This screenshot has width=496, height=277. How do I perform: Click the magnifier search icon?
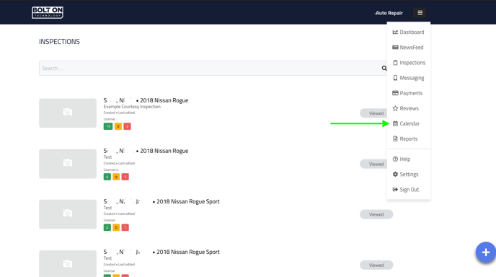[x=384, y=68]
